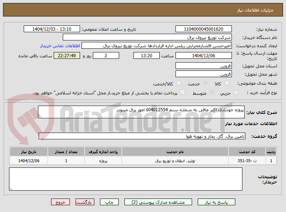286x212 pixels.
Task: Click the پاسخ به نیاز button
Action: [x=216, y=202]
